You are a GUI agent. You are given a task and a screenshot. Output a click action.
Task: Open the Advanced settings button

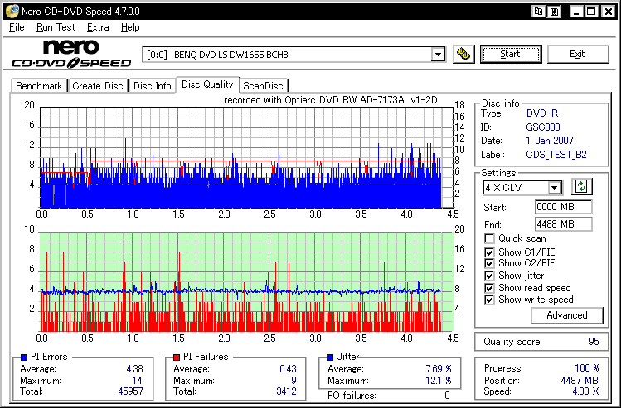pyautogui.click(x=567, y=315)
